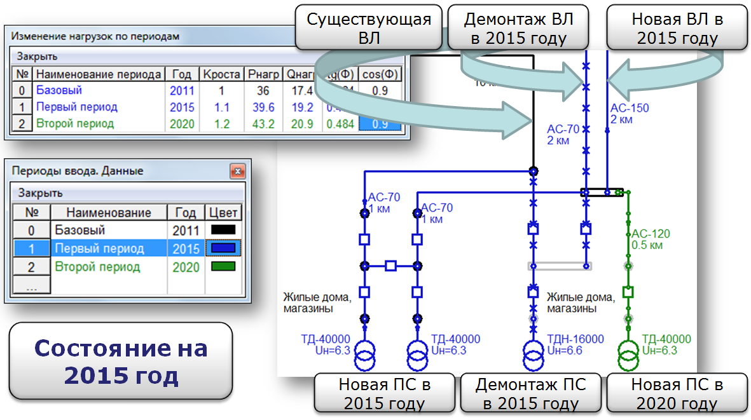Image resolution: width=751 pixels, height=420 pixels.
Task: Click the junction node on the black line
Action: click(533, 172)
